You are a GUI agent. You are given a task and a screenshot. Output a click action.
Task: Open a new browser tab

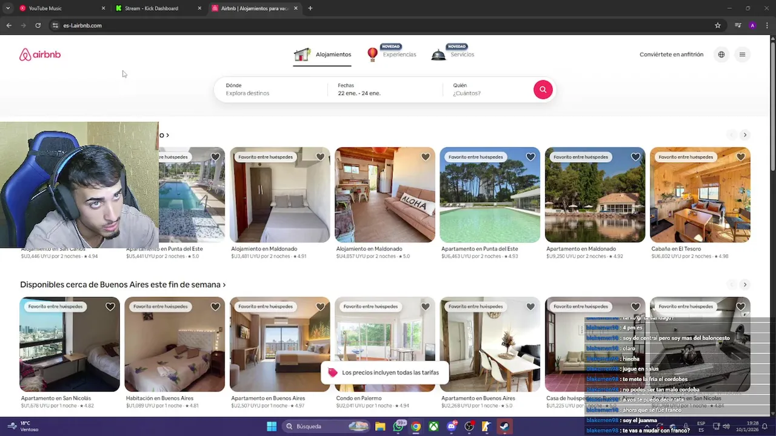pyautogui.click(x=310, y=8)
